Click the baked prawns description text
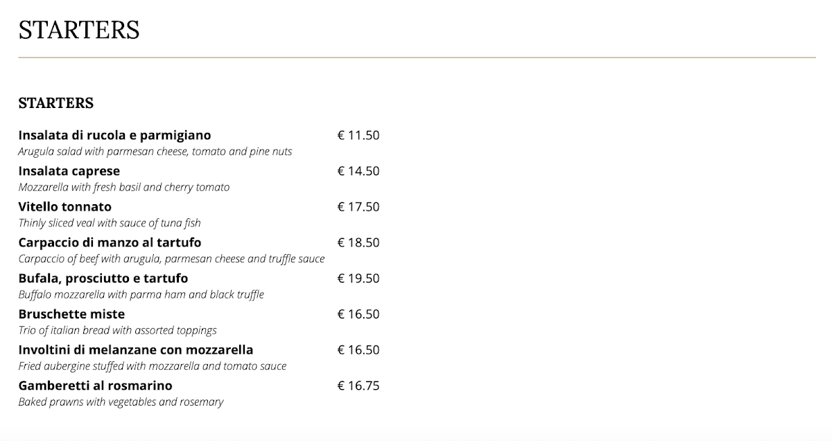The image size is (832, 441). [121, 402]
